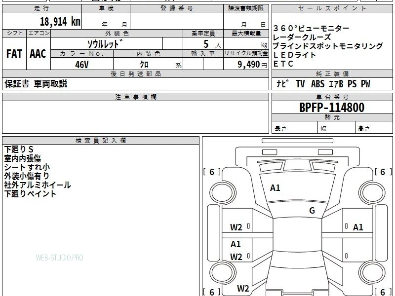Click the 走行 column header
Image resolution: width=395 pixels, height=296 pixels.
click(42, 8)
